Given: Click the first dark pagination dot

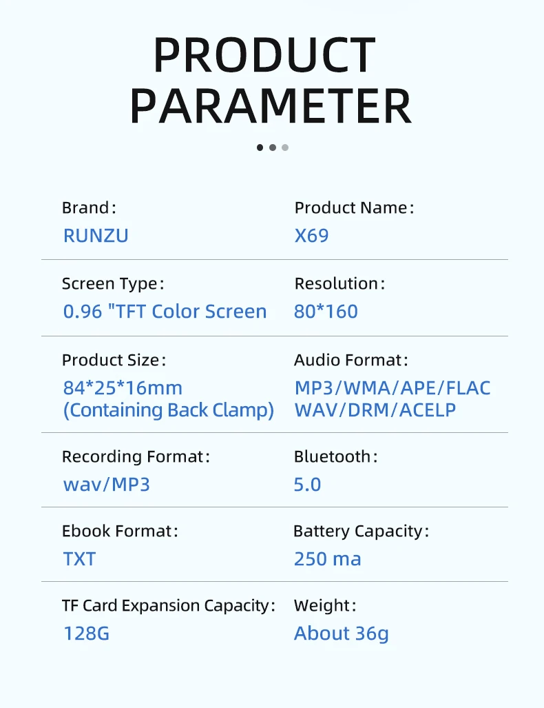Looking at the screenshot, I should tap(260, 147).
